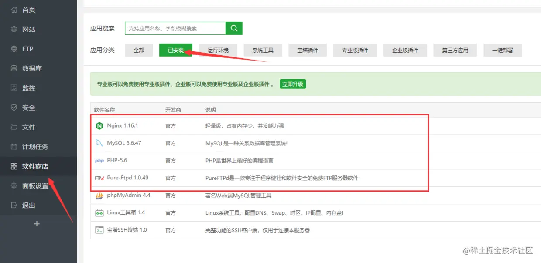
Task: Click the globe icon beside 网站
Action: (14, 29)
